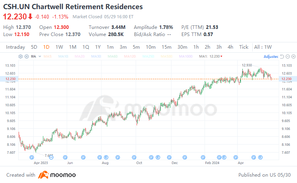Select the Tick interval button

(244, 47)
